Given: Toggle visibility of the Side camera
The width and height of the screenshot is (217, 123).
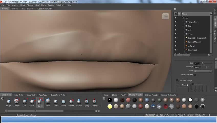Looking at the screenshot, I should click(176, 30).
